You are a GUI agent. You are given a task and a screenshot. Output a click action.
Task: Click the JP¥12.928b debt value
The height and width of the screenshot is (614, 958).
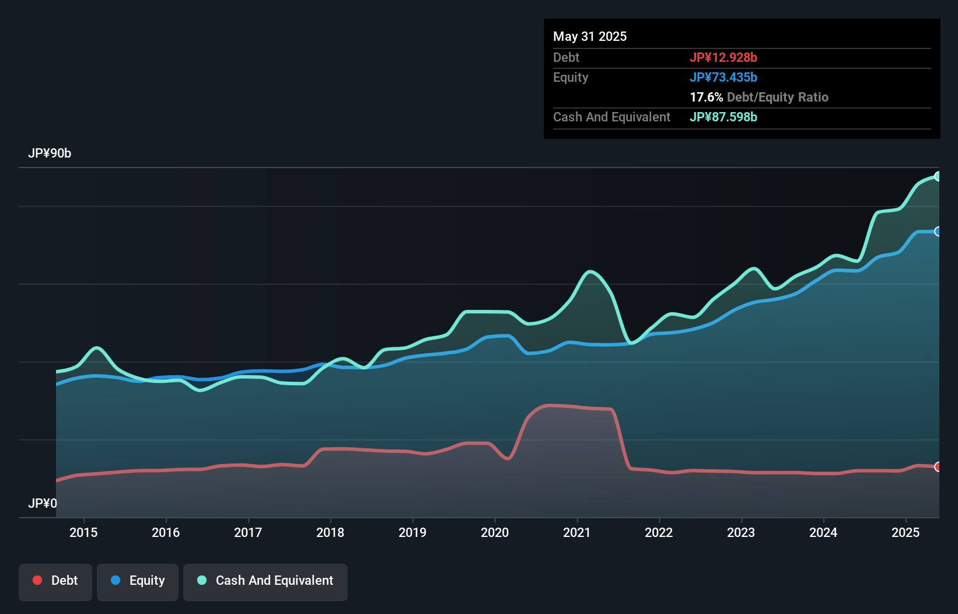723,57
